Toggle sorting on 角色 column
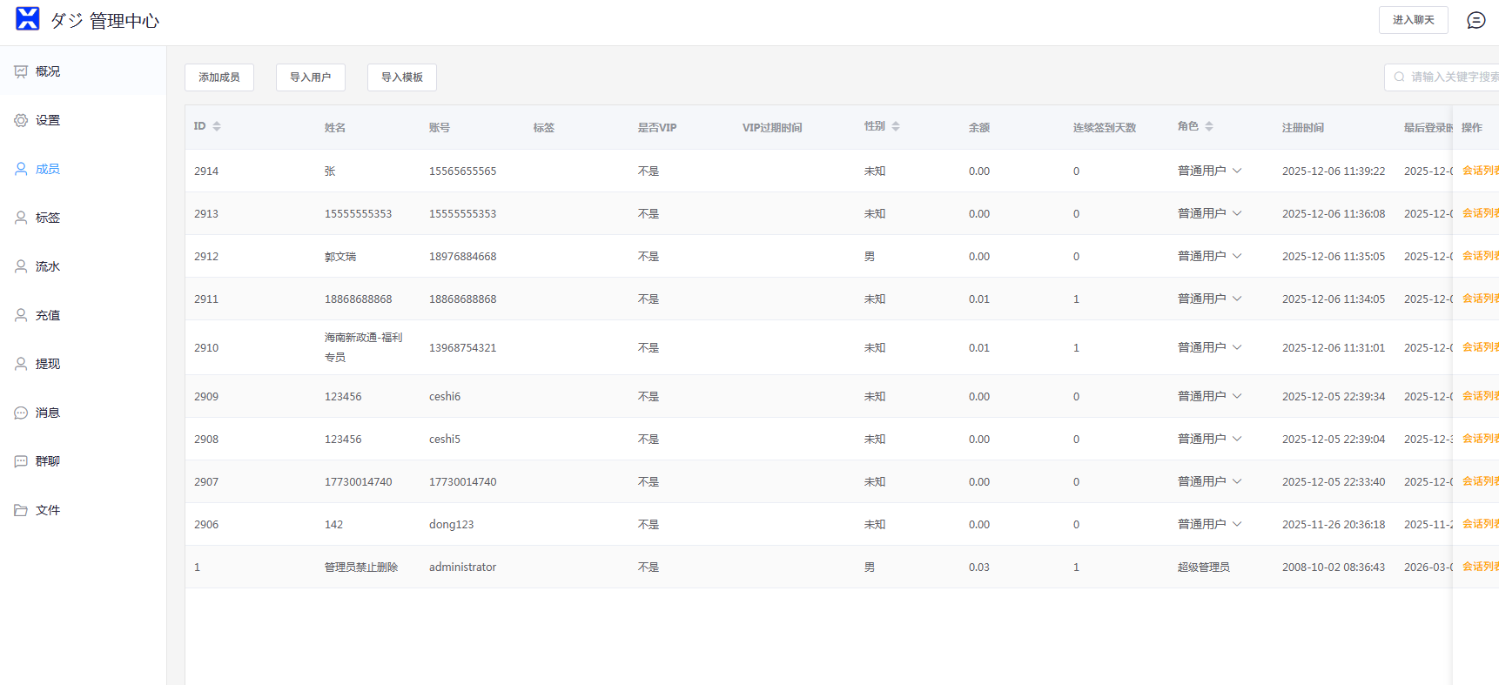This screenshot has height=685, width=1499. point(1209,127)
